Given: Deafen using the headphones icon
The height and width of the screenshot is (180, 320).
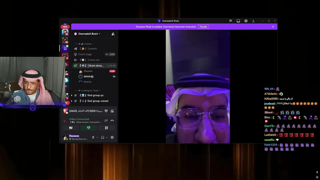Looking at the screenshot, I should 102,137.
